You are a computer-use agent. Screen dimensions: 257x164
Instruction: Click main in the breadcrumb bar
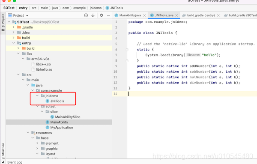coord(44,8)
